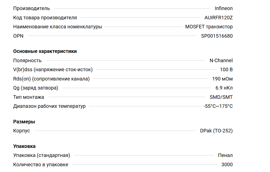Click the Rds(on) (сопротивление канала) label
Screen dimensions: 270x172
[51, 79]
